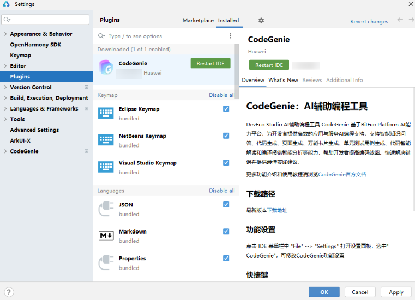Expand Build, Execution, Deployment node

tap(5, 98)
